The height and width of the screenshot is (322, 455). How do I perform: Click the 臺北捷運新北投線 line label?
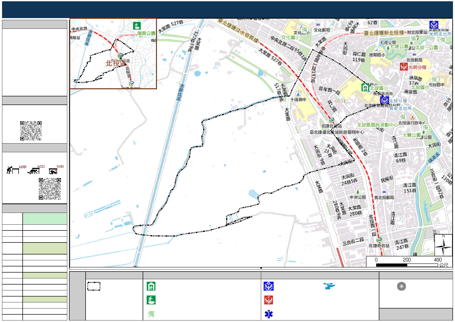pos(384,33)
